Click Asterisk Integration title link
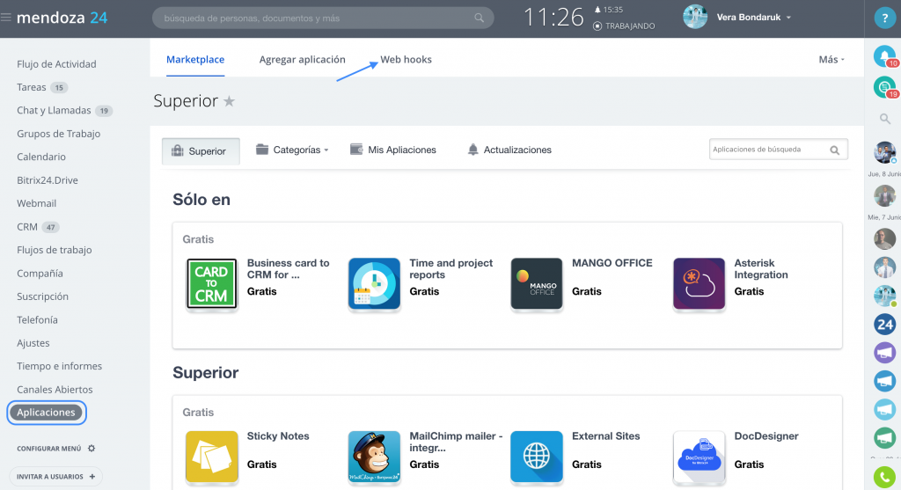The height and width of the screenshot is (490, 901). point(761,269)
